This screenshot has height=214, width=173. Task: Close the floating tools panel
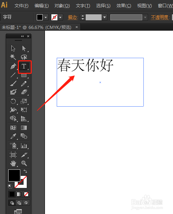pyautogui.click(x=28, y=36)
